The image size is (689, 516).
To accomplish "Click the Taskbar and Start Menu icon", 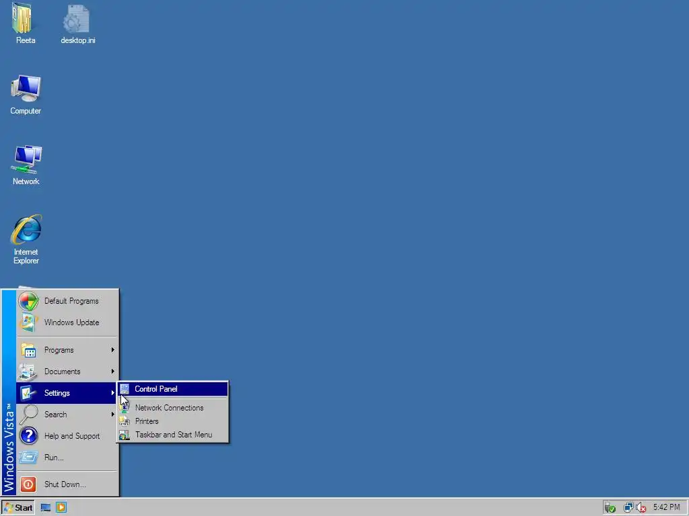I will (x=124, y=435).
